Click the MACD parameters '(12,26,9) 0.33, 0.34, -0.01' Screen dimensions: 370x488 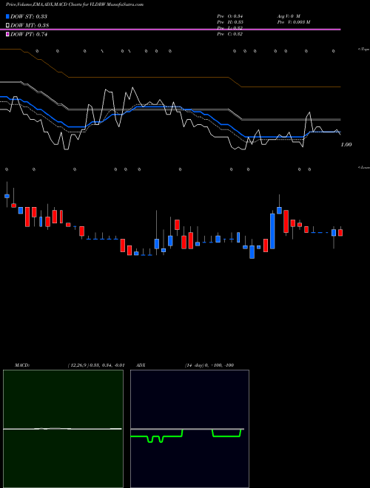click(96, 365)
